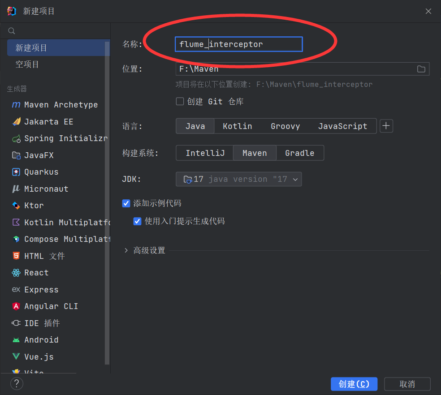The height and width of the screenshot is (395, 441).
Task: Click the plus icon to add language
Action: [x=386, y=126]
